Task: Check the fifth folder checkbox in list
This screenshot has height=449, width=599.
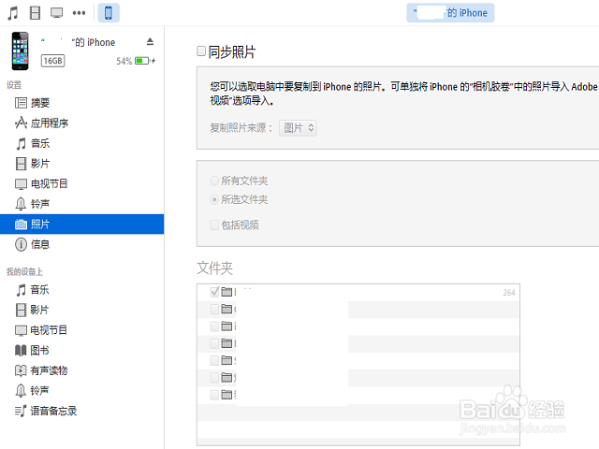Action: (x=214, y=360)
